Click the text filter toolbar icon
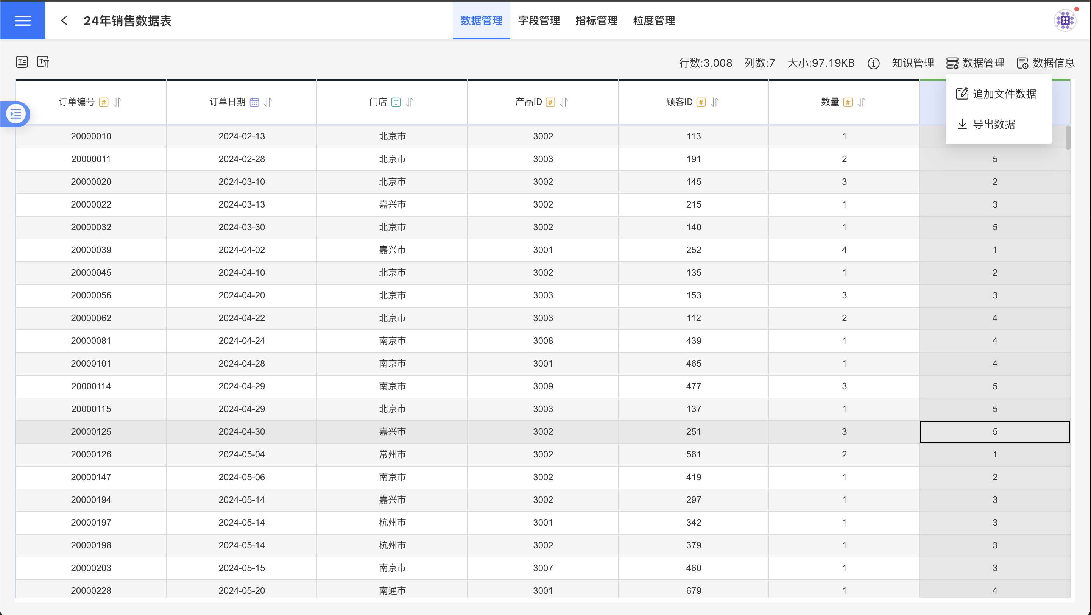This screenshot has height=615, width=1091. (x=43, y=62)
